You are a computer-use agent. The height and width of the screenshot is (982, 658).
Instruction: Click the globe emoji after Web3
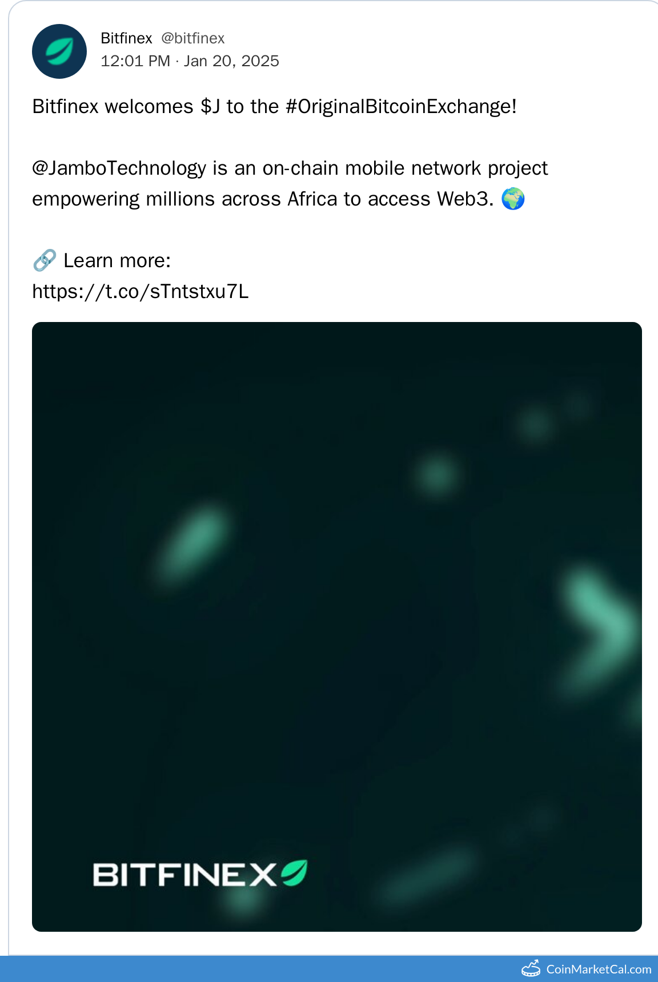click(x=512, y=199)
